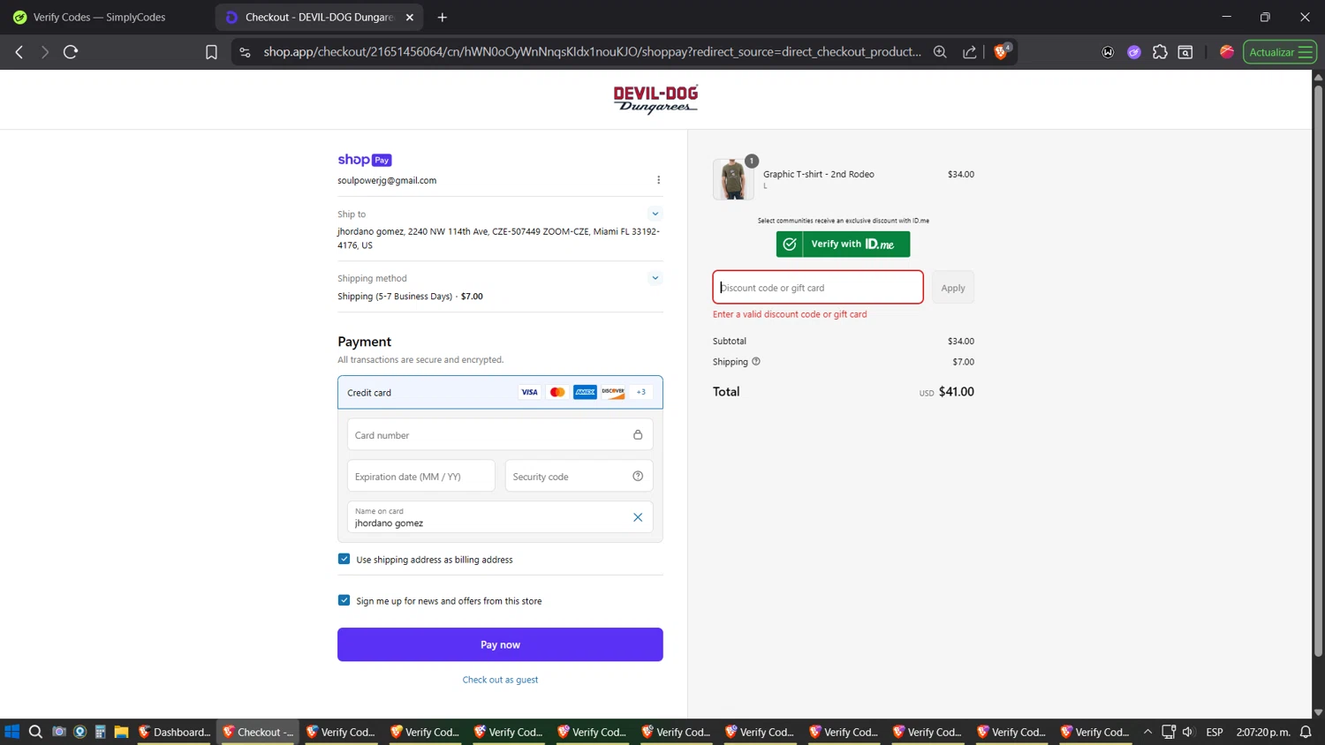Viewport: 1325px width, 745px height.
Task: Close the Checkout DEVIL-DOG tab
Action: click(410, 17)
